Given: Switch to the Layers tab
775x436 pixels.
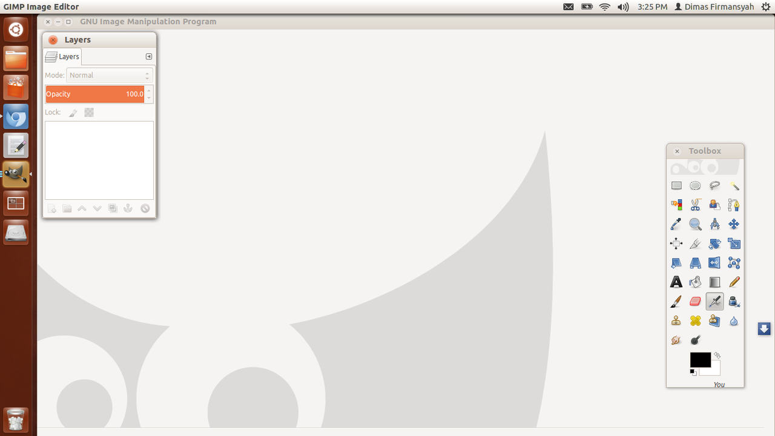Looking at the screenshot, I should click(62, 56).
